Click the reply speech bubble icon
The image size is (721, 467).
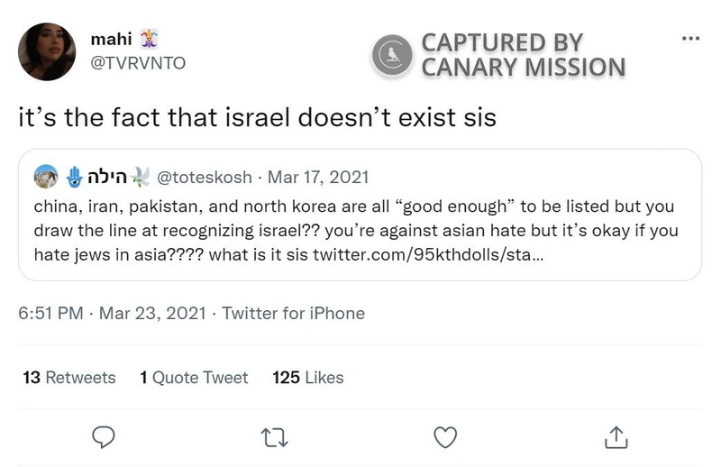(105, 437)
